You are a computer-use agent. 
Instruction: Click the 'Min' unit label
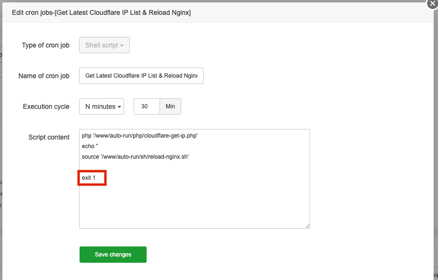[x=171, y=106]
